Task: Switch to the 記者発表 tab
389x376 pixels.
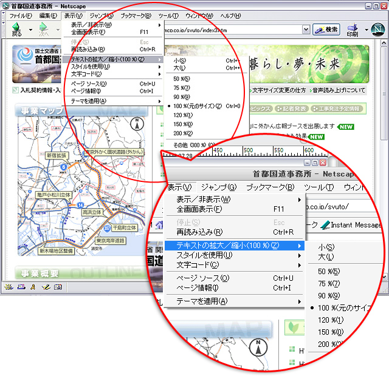Action: point(292,109)
